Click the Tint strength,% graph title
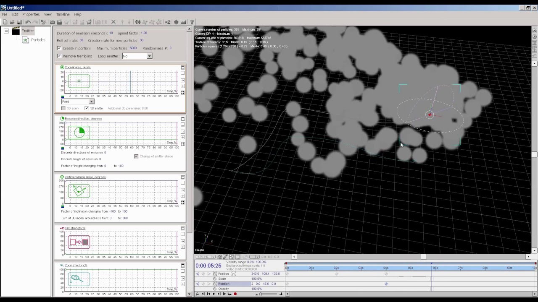The width and height of the screenshot is (538, 302). [x=75, y=228]
